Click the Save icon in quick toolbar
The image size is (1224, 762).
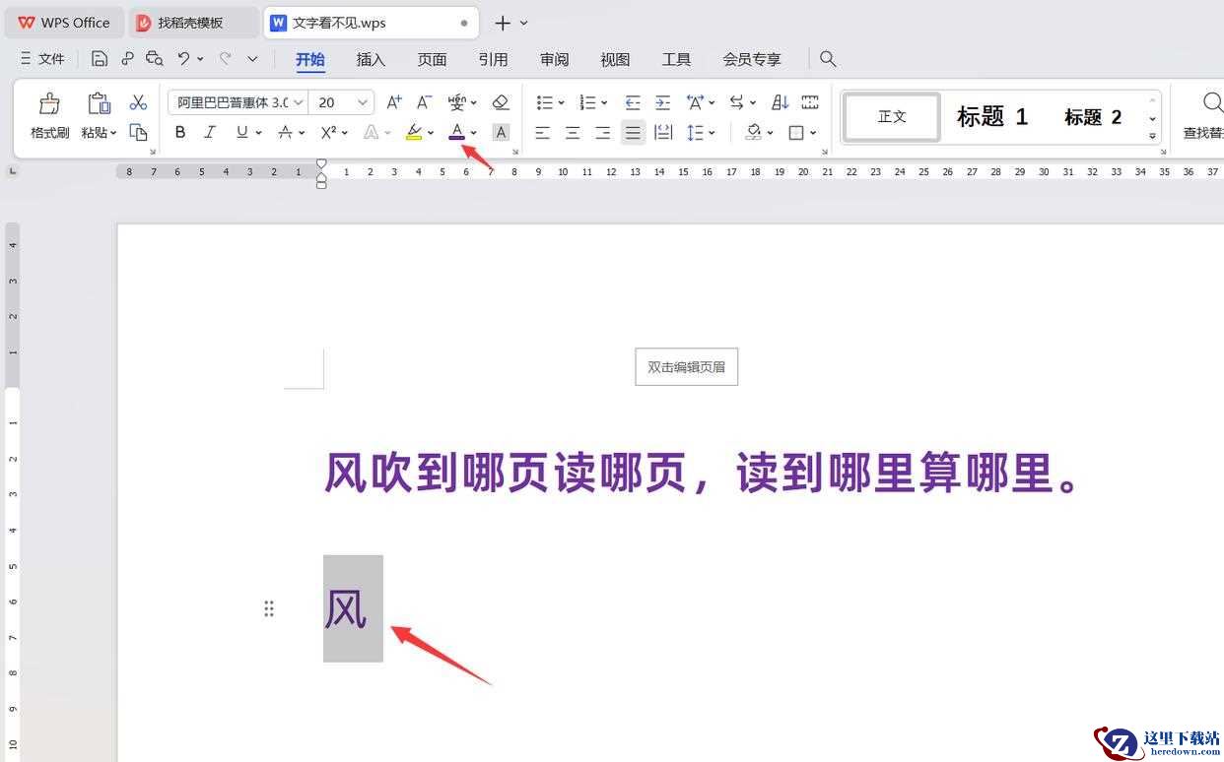tap(100, 59)
